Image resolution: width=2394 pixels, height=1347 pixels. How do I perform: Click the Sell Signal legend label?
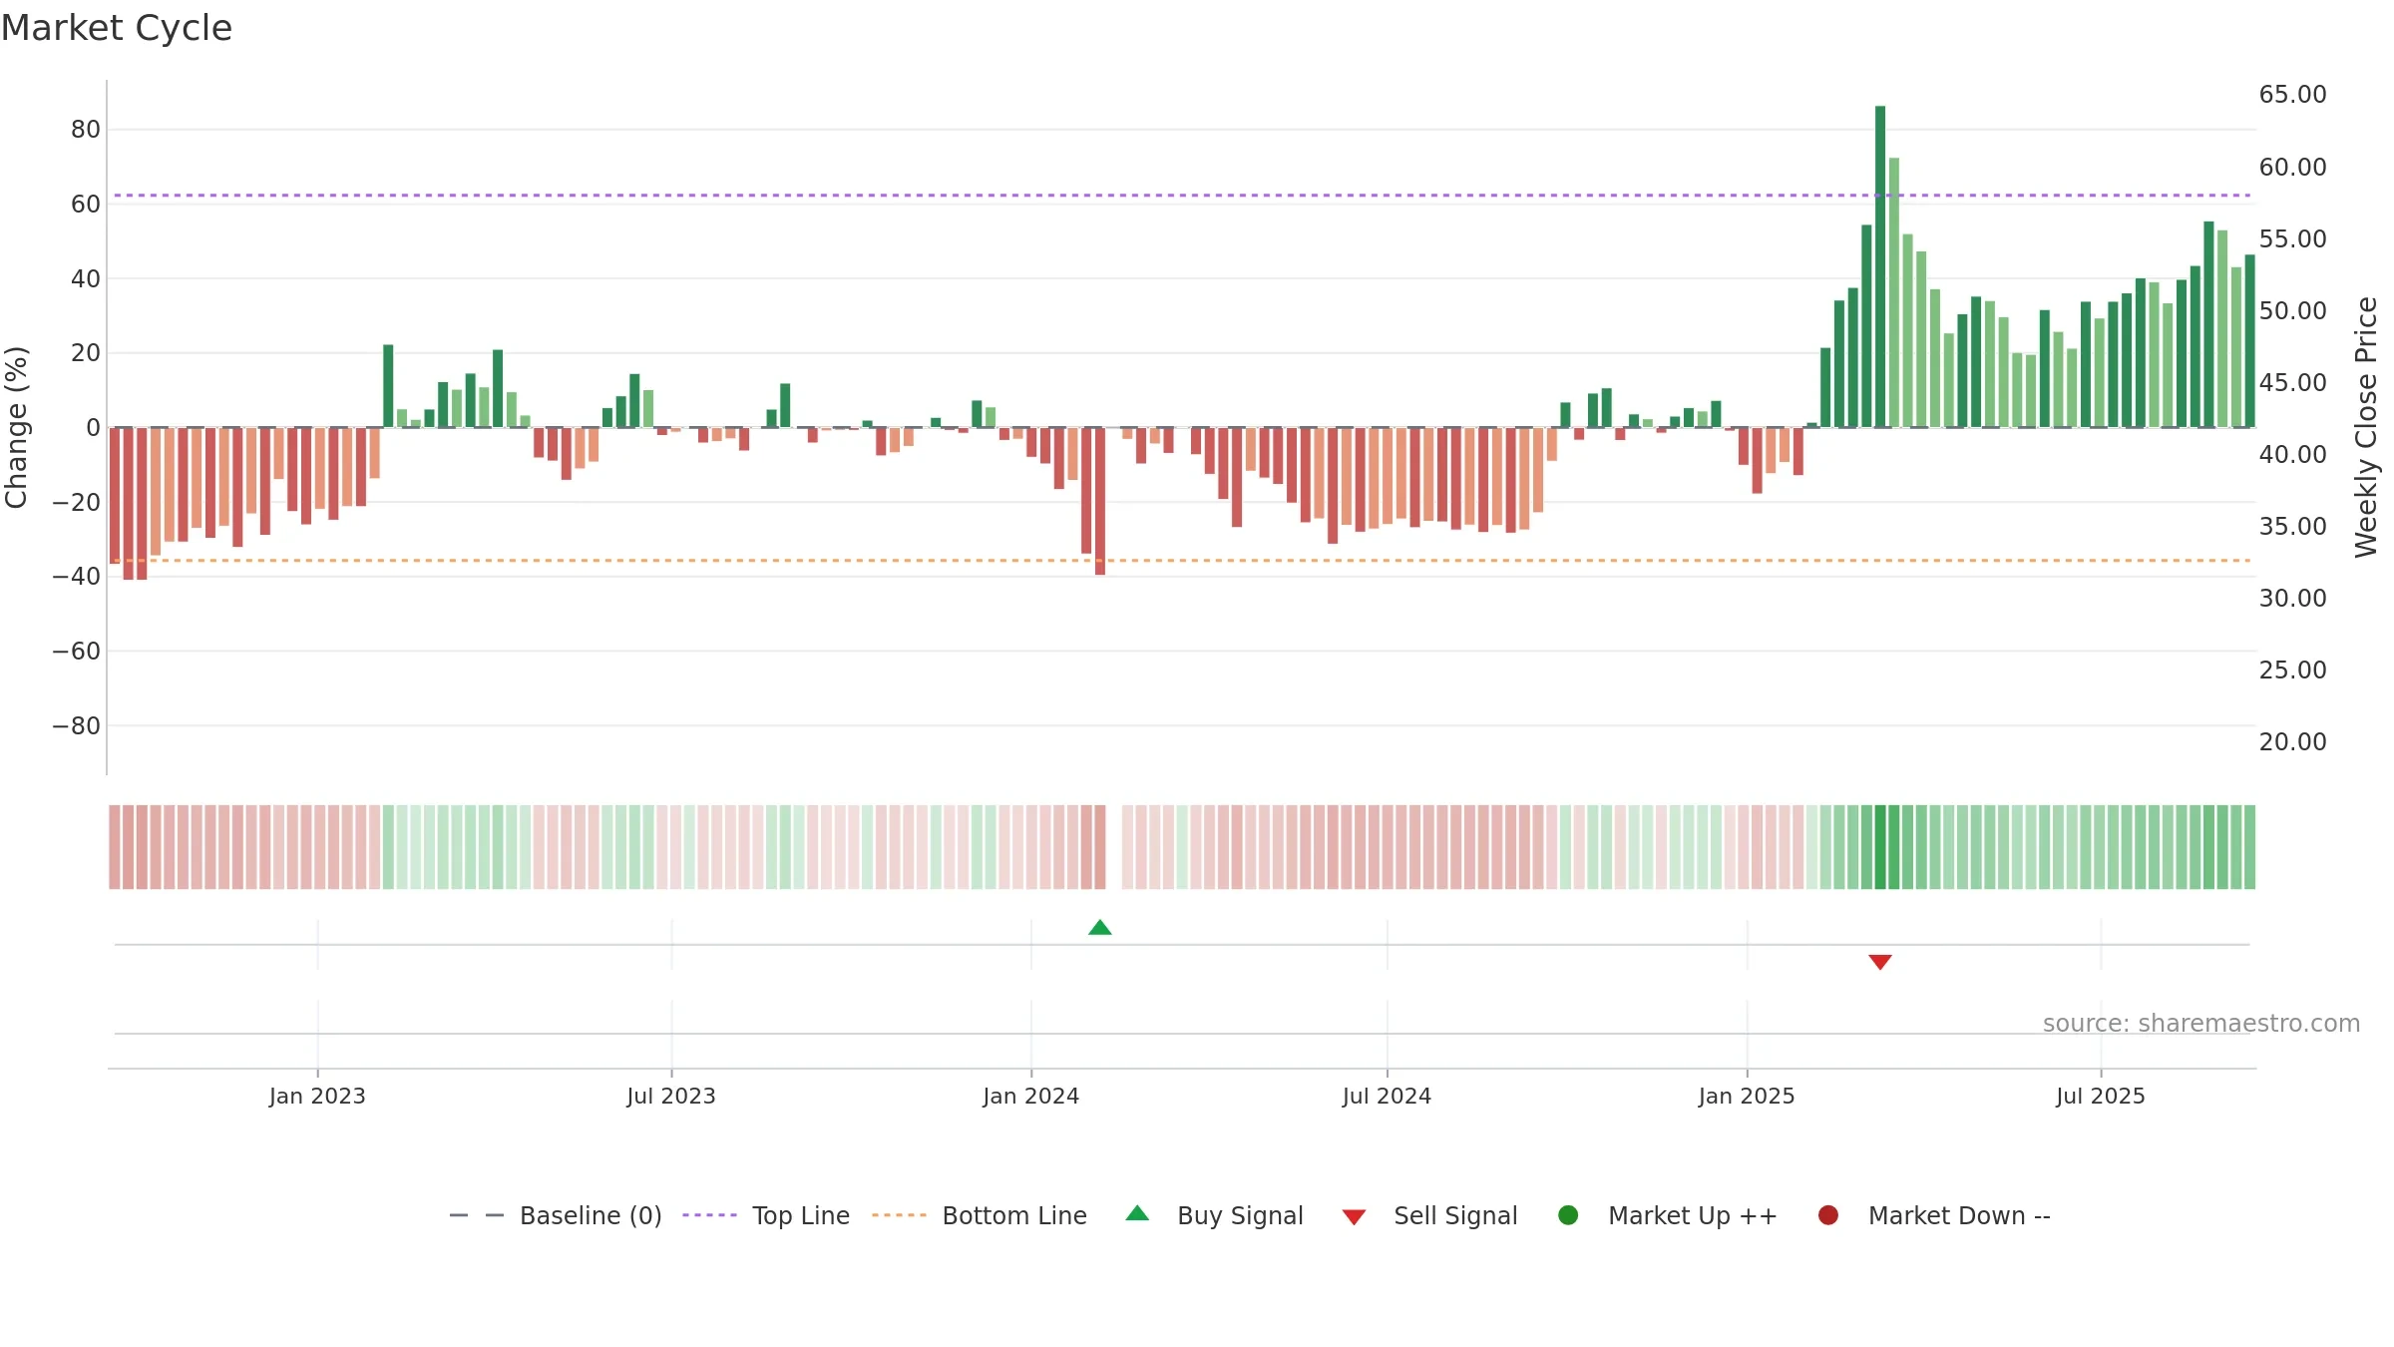pyautogui.click(x=1455, y=1215)
